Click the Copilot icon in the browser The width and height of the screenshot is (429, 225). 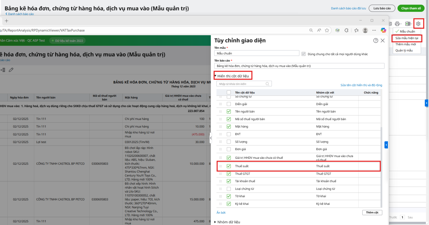[383, 30]
